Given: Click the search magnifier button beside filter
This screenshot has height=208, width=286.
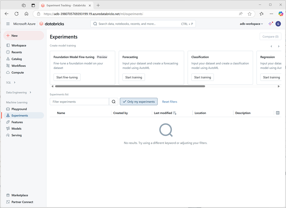Looking at the screenshot, I should (113, 102).
